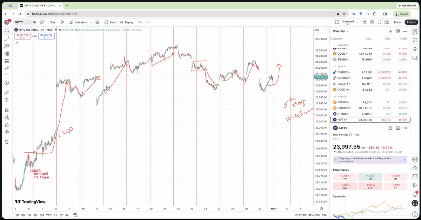421x220 pixels.
Task: Show All time chart range
Action: coord(67,215)
